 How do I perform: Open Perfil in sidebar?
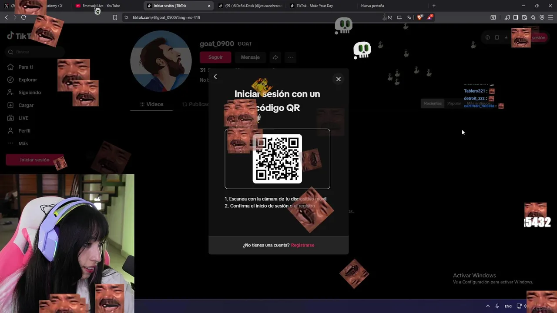coord(24,131)
